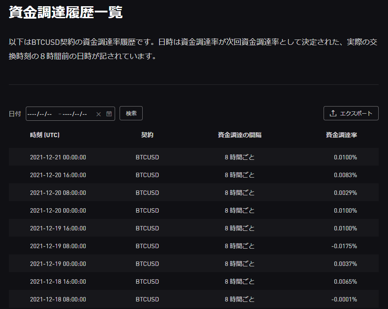
Task: Select the 2021-12-21 00:00:00 row timestamp
Action: (58, 157)
